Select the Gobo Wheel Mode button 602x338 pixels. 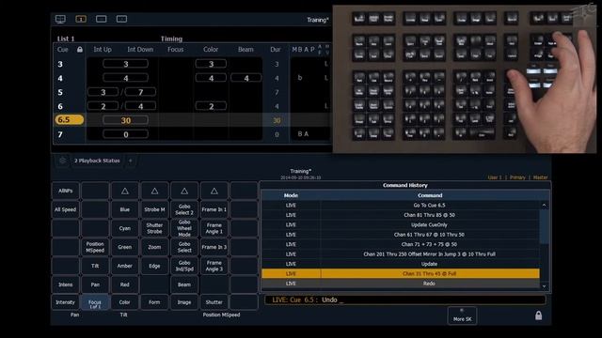pos(184,228)
